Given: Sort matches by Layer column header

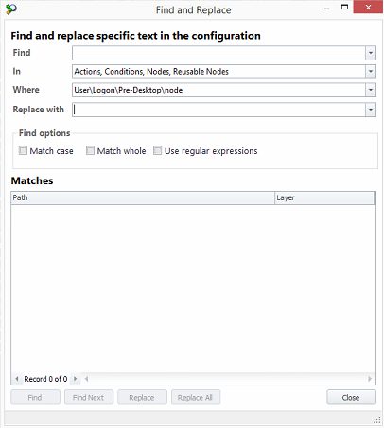Looking at the screenshot, I should click(x=324, y=197).
